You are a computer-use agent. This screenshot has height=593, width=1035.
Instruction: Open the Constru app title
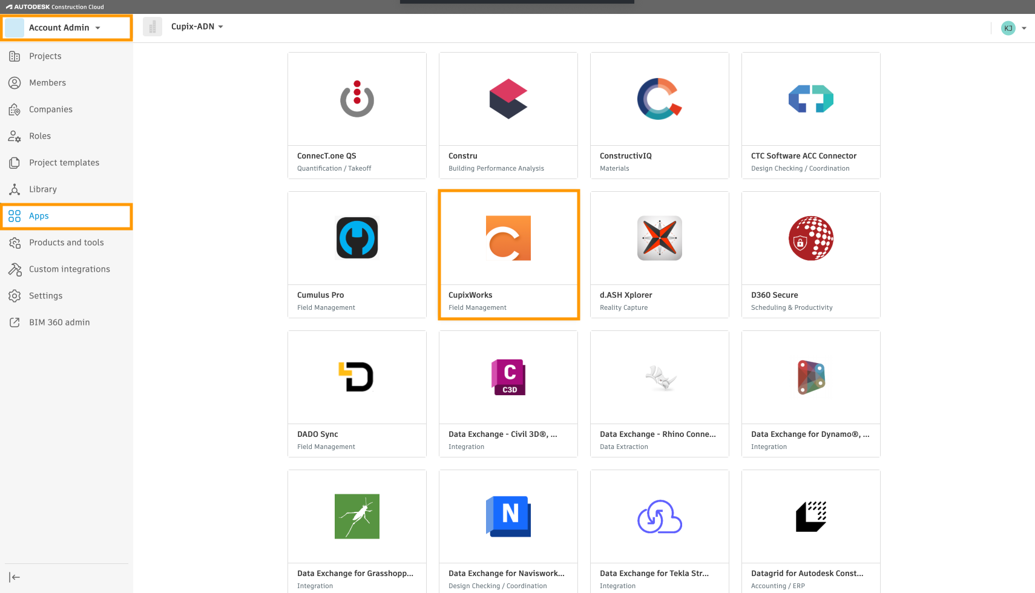coord(463,156)
